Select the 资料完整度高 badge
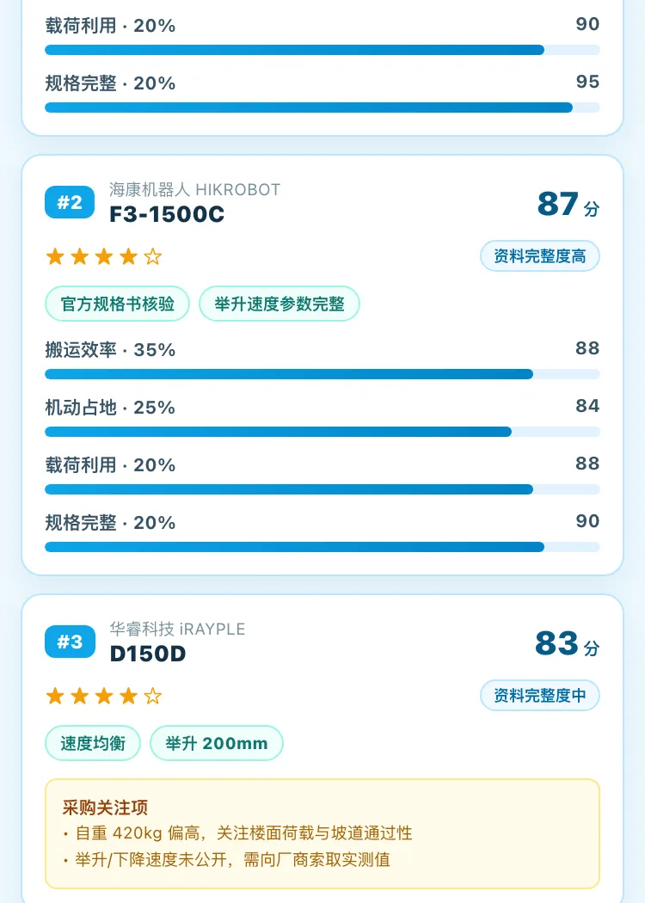This screenshot has width=645, height=903. (539, 255)
